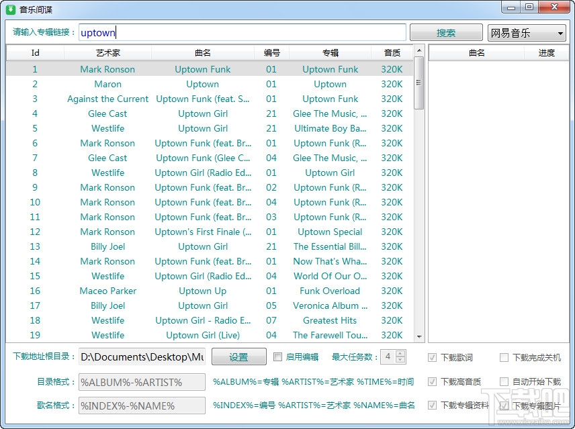Screen dimensions: 575x429
Task: Minimize the 音乐间谍 window
Action: pyautogui.click(x=512, y=7)
